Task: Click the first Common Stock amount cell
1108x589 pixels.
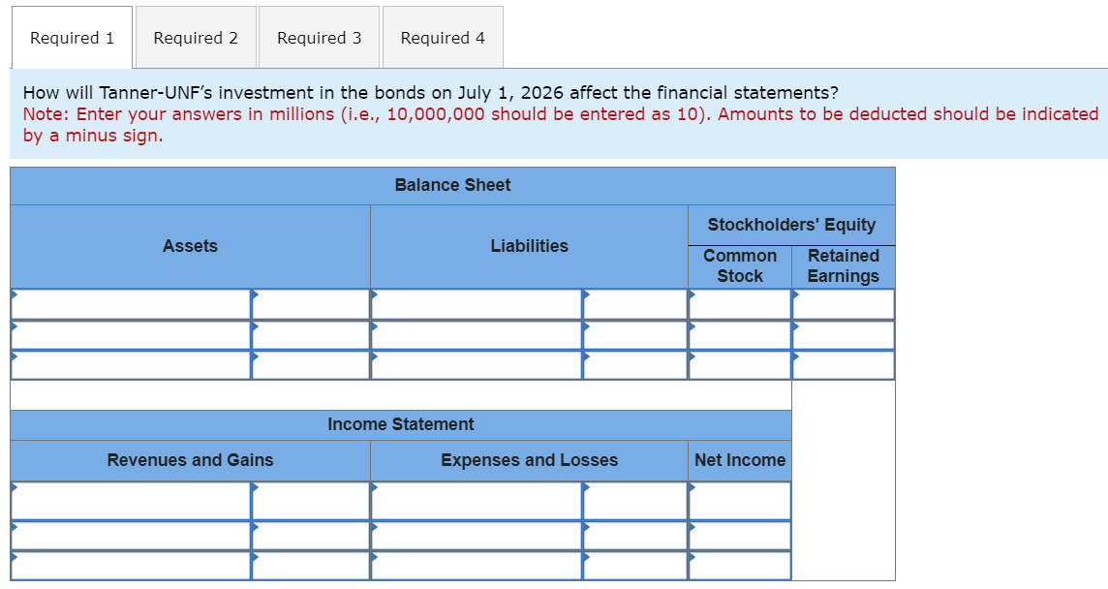Action: [x=739, y=303]
